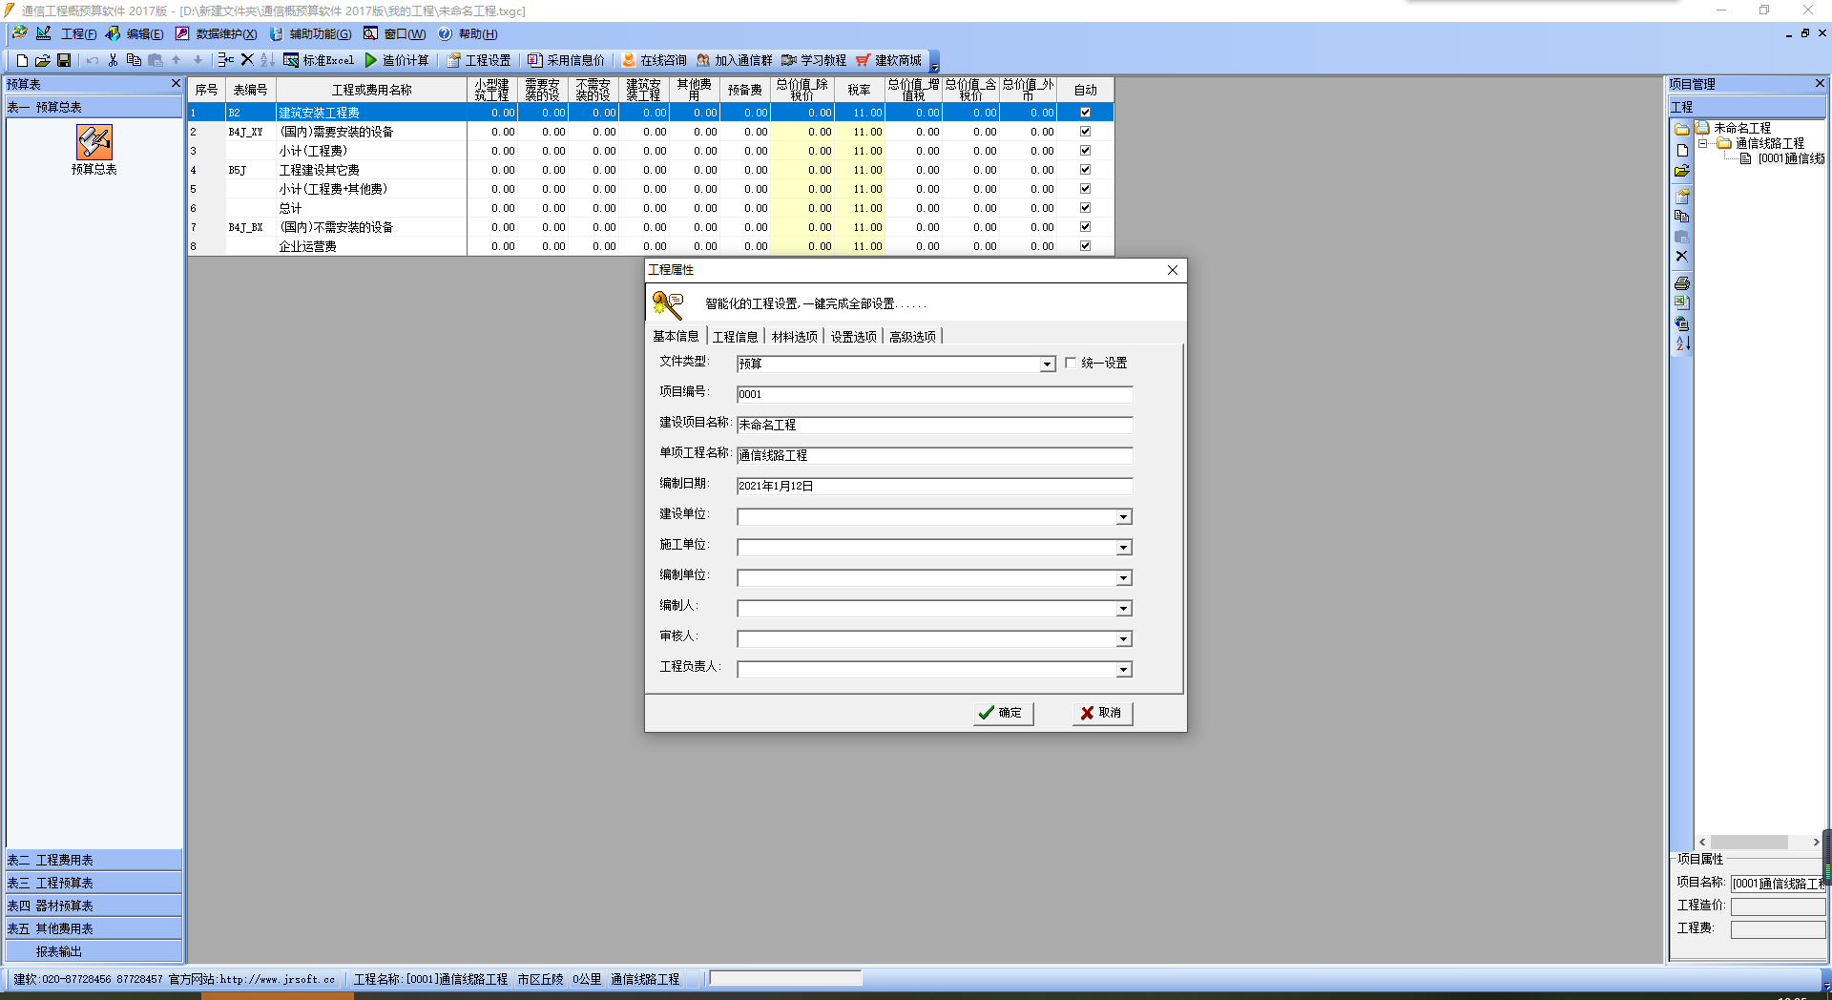Click the 建设项目名称 input field

coord(934,425)
